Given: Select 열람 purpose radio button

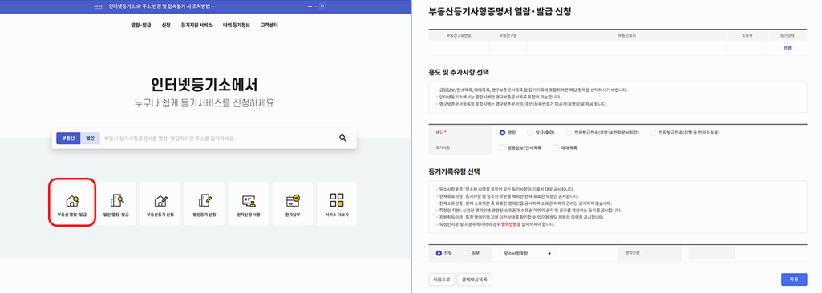Looking at the screenshot, I should (x=503, y=133).
